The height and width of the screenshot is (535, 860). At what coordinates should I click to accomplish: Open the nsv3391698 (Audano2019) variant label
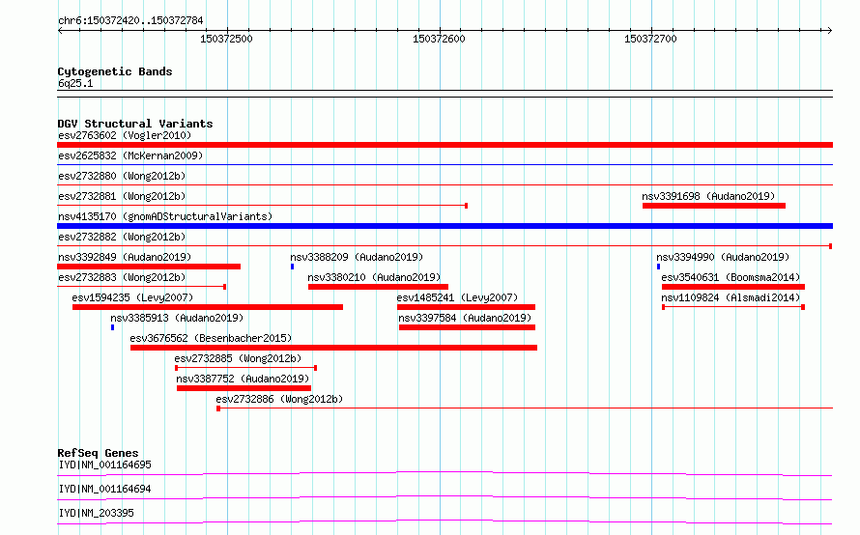[708, 196]
